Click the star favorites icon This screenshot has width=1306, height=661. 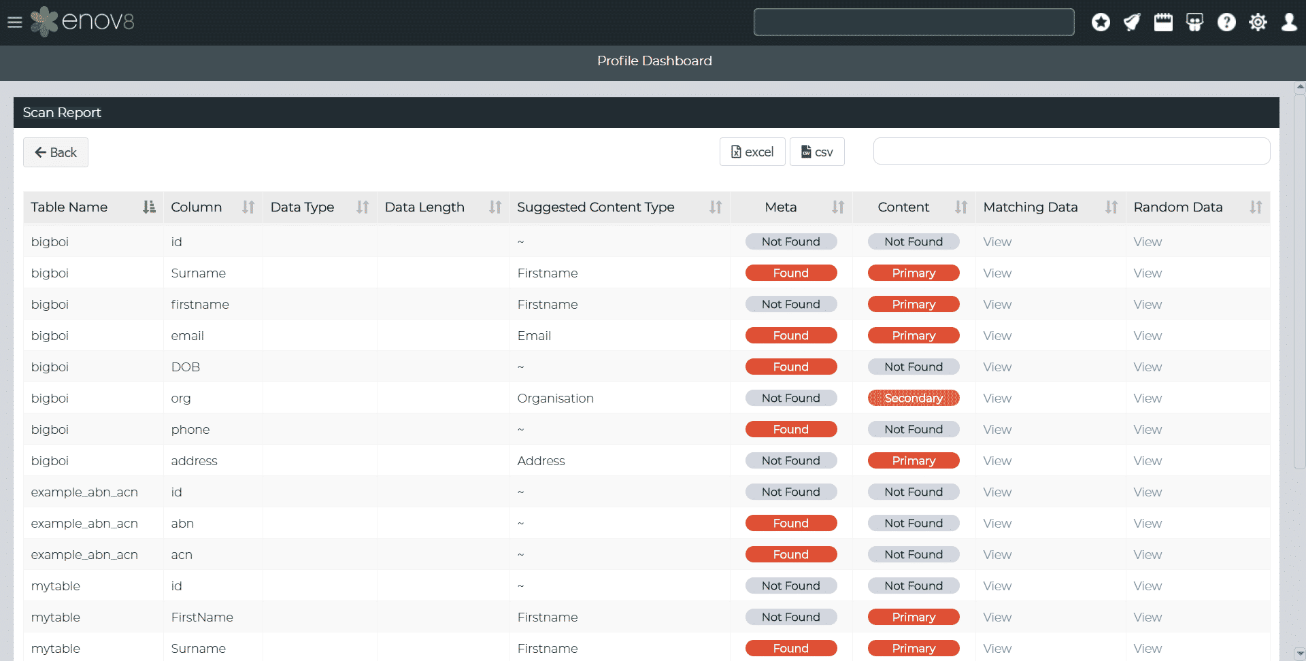point(1101,22)
